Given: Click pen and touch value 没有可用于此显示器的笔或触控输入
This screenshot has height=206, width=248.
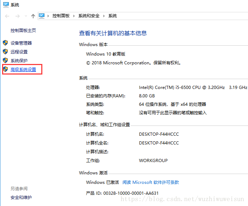Looking at the screenshot, I should point(173,113).
